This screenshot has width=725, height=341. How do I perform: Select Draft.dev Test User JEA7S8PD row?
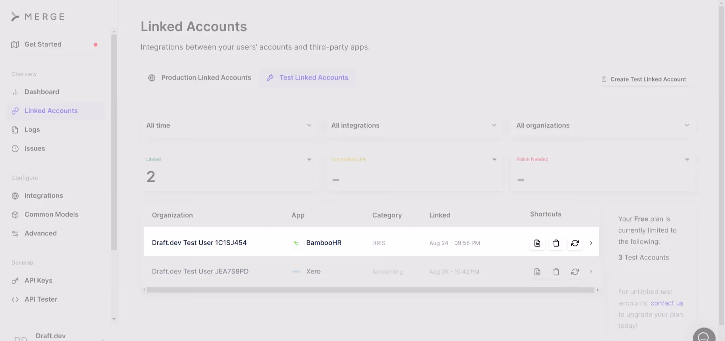click(372, 272)
